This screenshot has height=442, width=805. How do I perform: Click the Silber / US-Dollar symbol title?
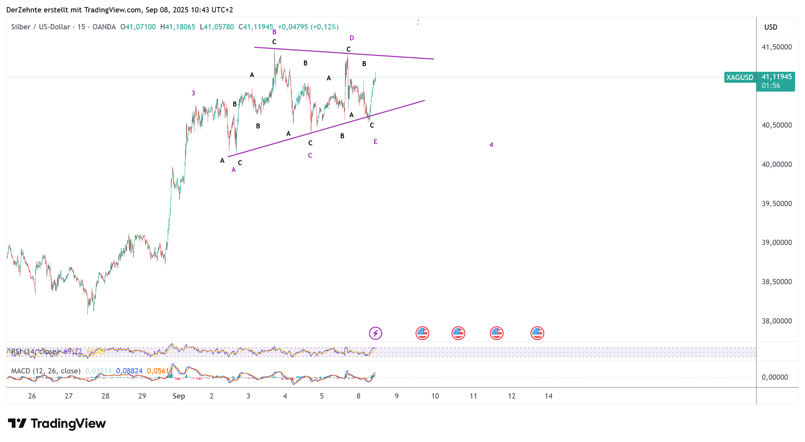pos(40,27)
